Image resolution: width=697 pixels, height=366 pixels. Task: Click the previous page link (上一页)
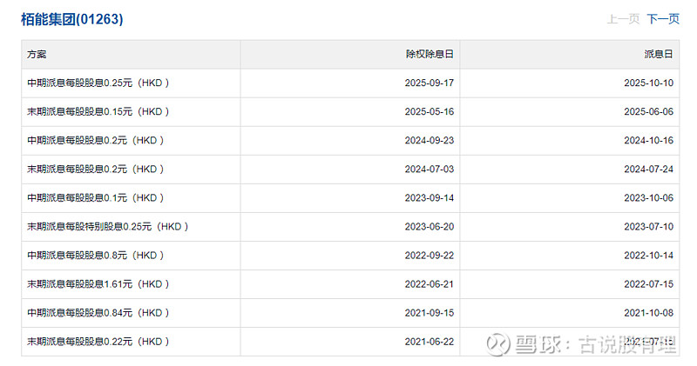pos(623,19)
